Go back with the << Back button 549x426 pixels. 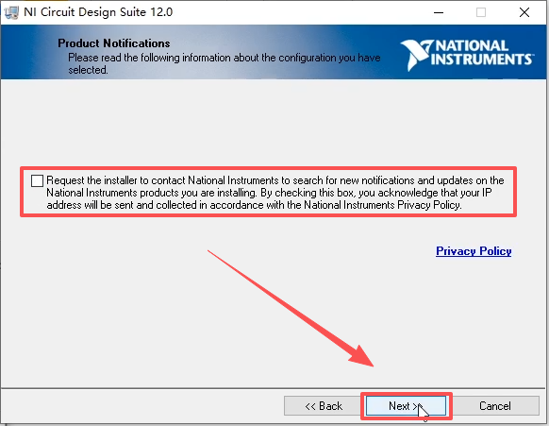tap(324, 406)
